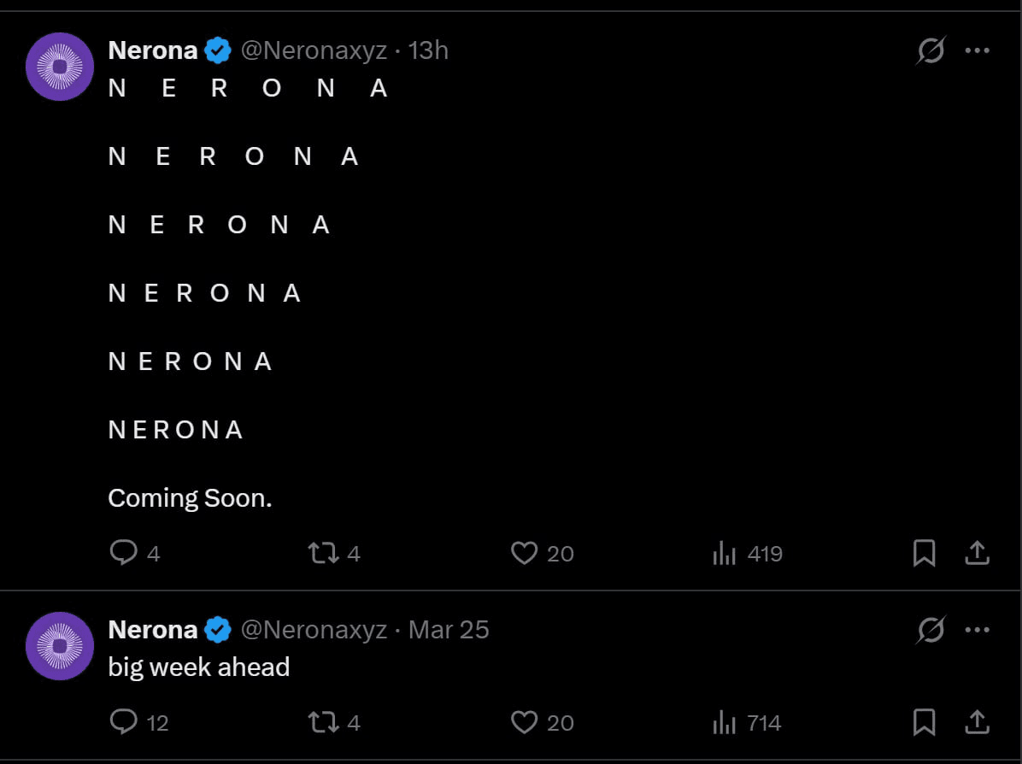Open Nerona avatar on the 13h post
This screenshot has height=764, width=1022.
(x=59, y=67)
